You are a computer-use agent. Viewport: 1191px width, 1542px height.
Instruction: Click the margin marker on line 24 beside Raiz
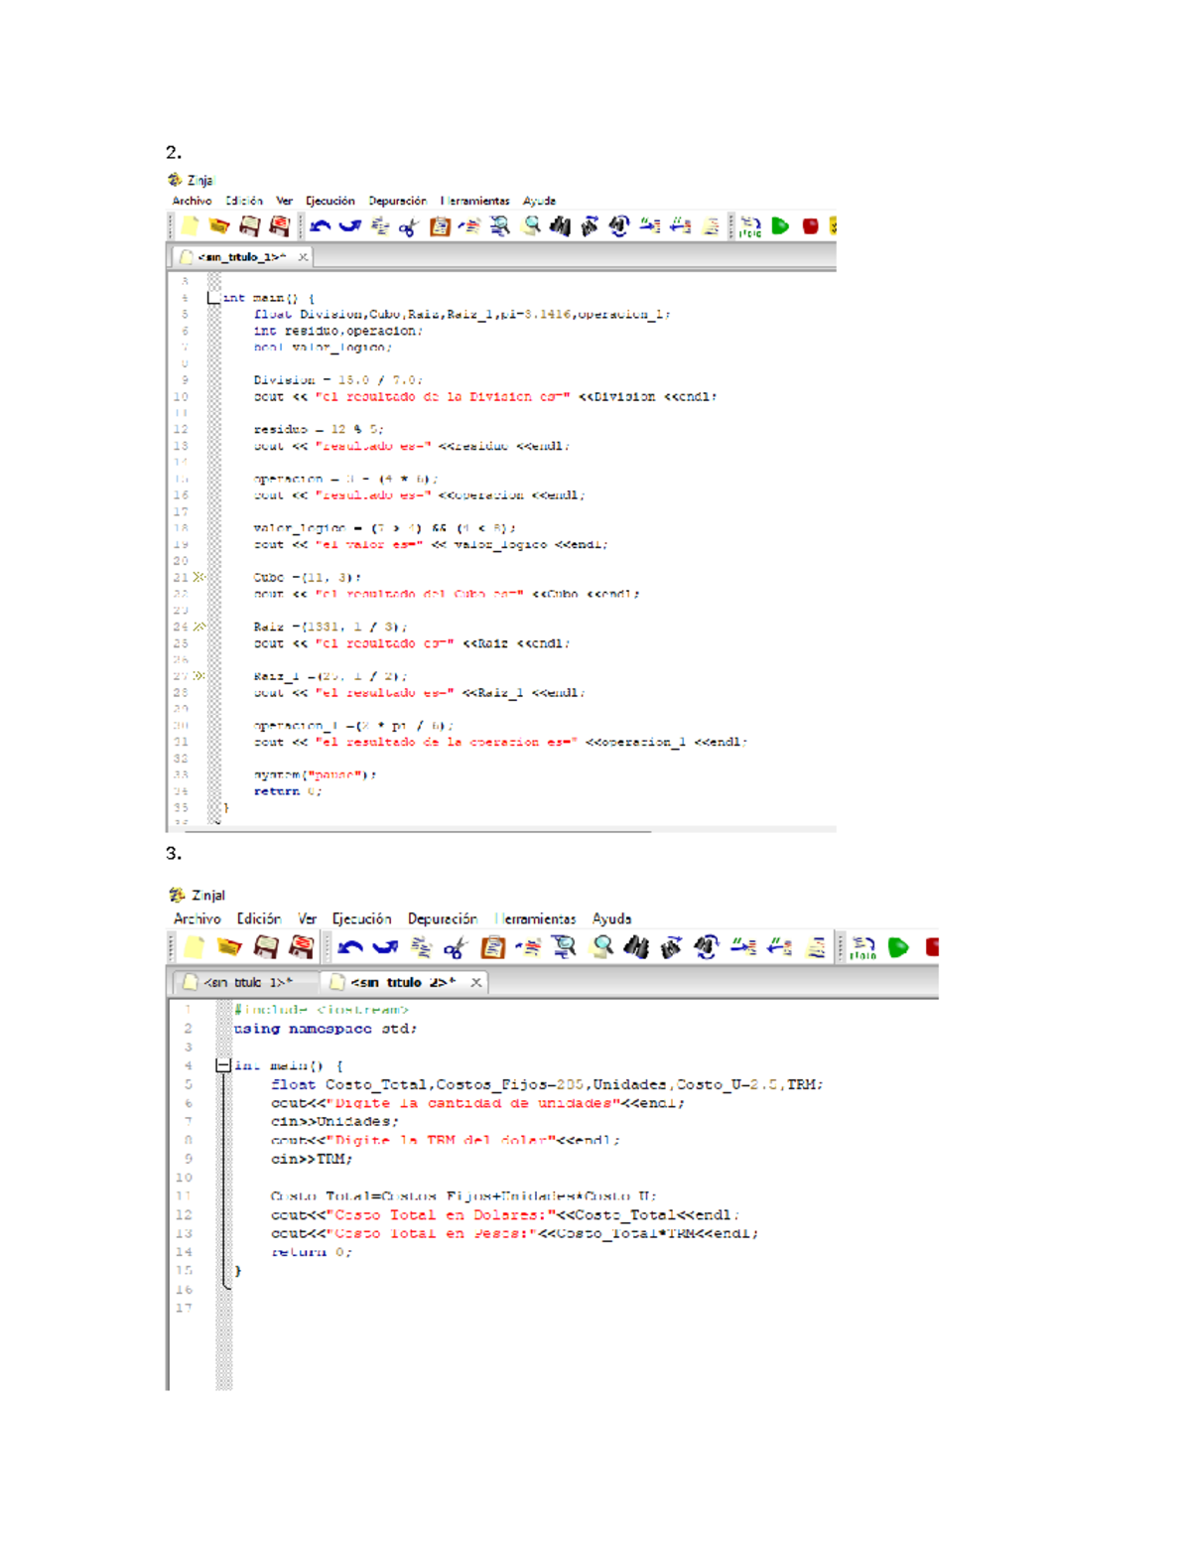pyautogui.click(x=199, y=627)
